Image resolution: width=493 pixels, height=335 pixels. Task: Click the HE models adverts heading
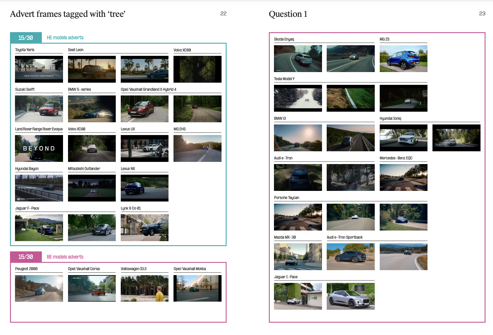coord(65,38)
